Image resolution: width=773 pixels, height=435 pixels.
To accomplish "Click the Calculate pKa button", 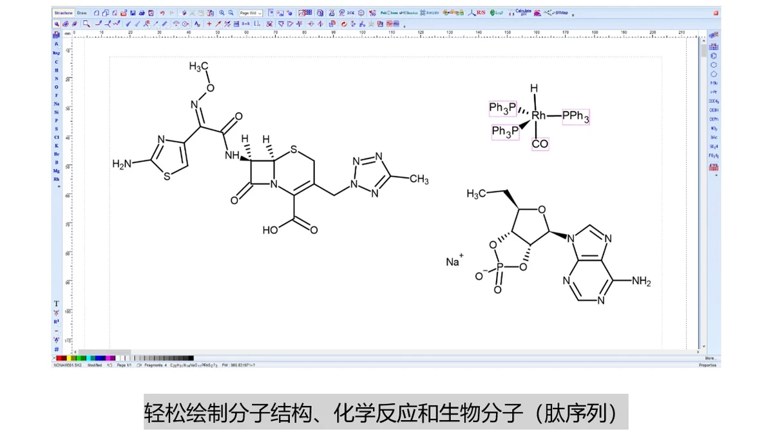I will pos(520,13).
